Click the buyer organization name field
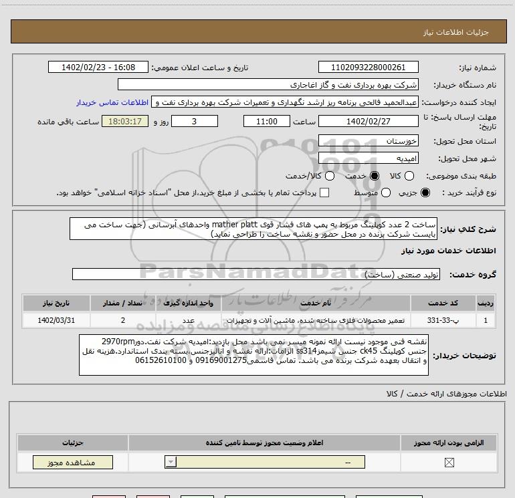Viewport: 515px width, 498px height. click(x=268, y=85)
